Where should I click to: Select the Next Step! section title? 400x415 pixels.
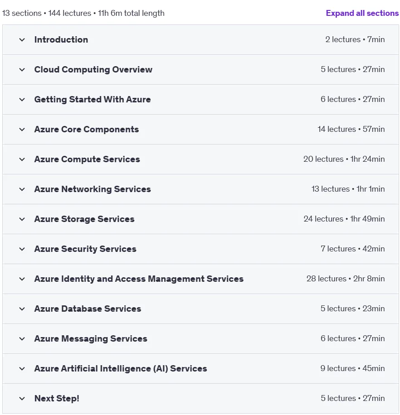click(57, 399)
